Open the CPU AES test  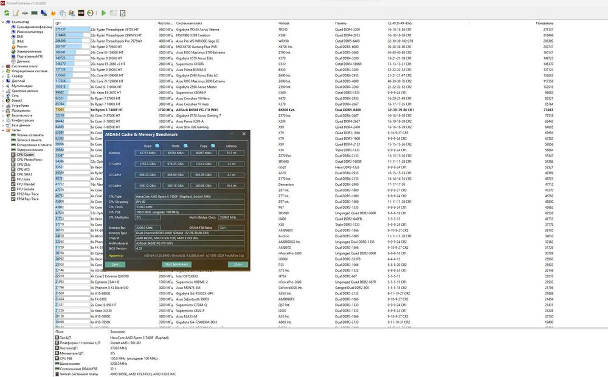(23, 169)
